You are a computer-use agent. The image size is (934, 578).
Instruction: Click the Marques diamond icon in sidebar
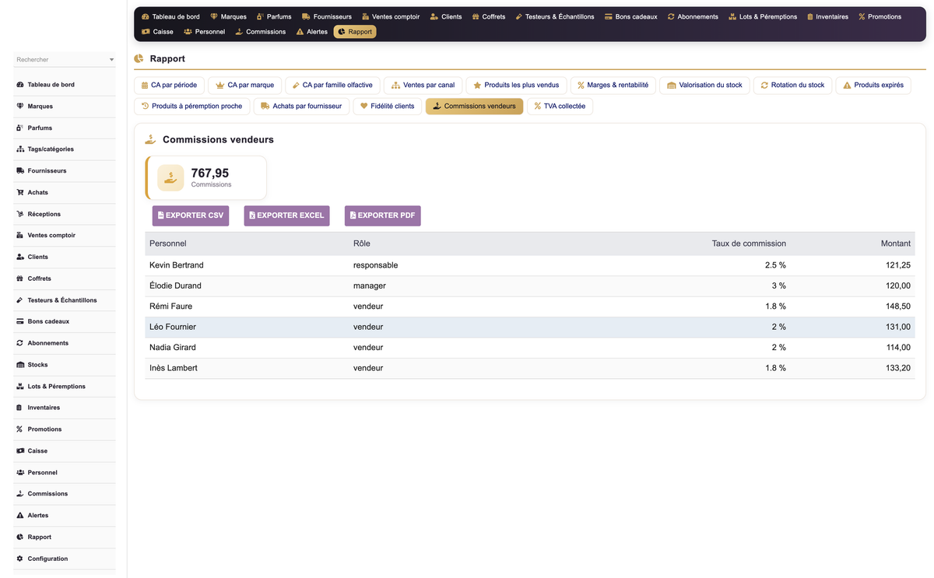pyautogui.click(x=19, y=106)
